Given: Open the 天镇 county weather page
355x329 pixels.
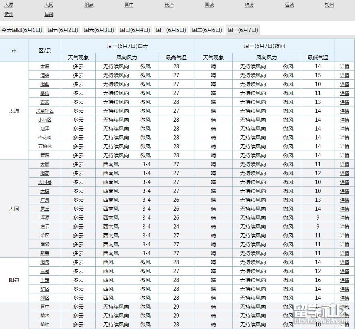Looking at the screenshot, I should [x=45, y=191].
